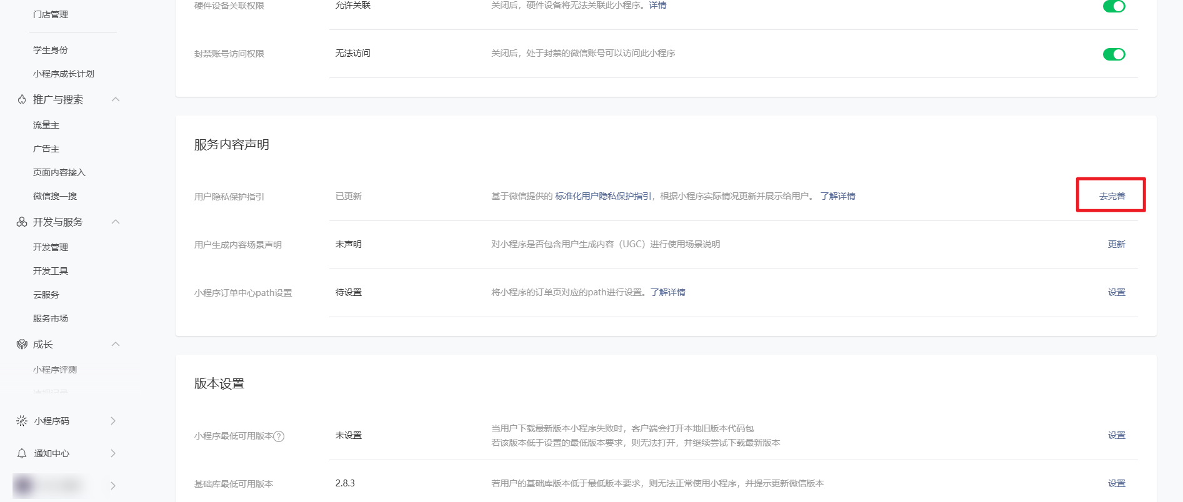This screenshot has height=502, width=1183.
Task: Toggle the 封禁账号访问权限 switch
Action: pos(1114,54)
